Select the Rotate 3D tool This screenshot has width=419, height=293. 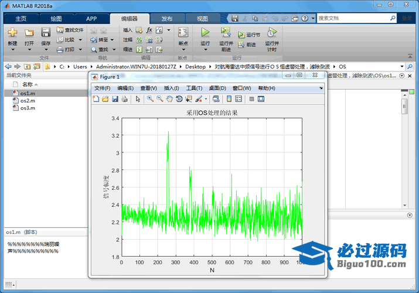coord(179,99)
